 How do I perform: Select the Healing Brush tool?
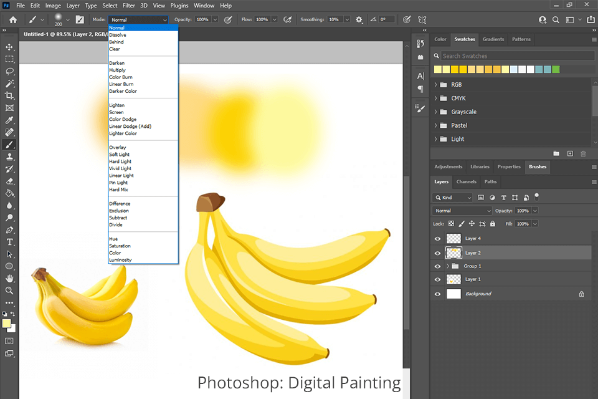click(9, 133)
